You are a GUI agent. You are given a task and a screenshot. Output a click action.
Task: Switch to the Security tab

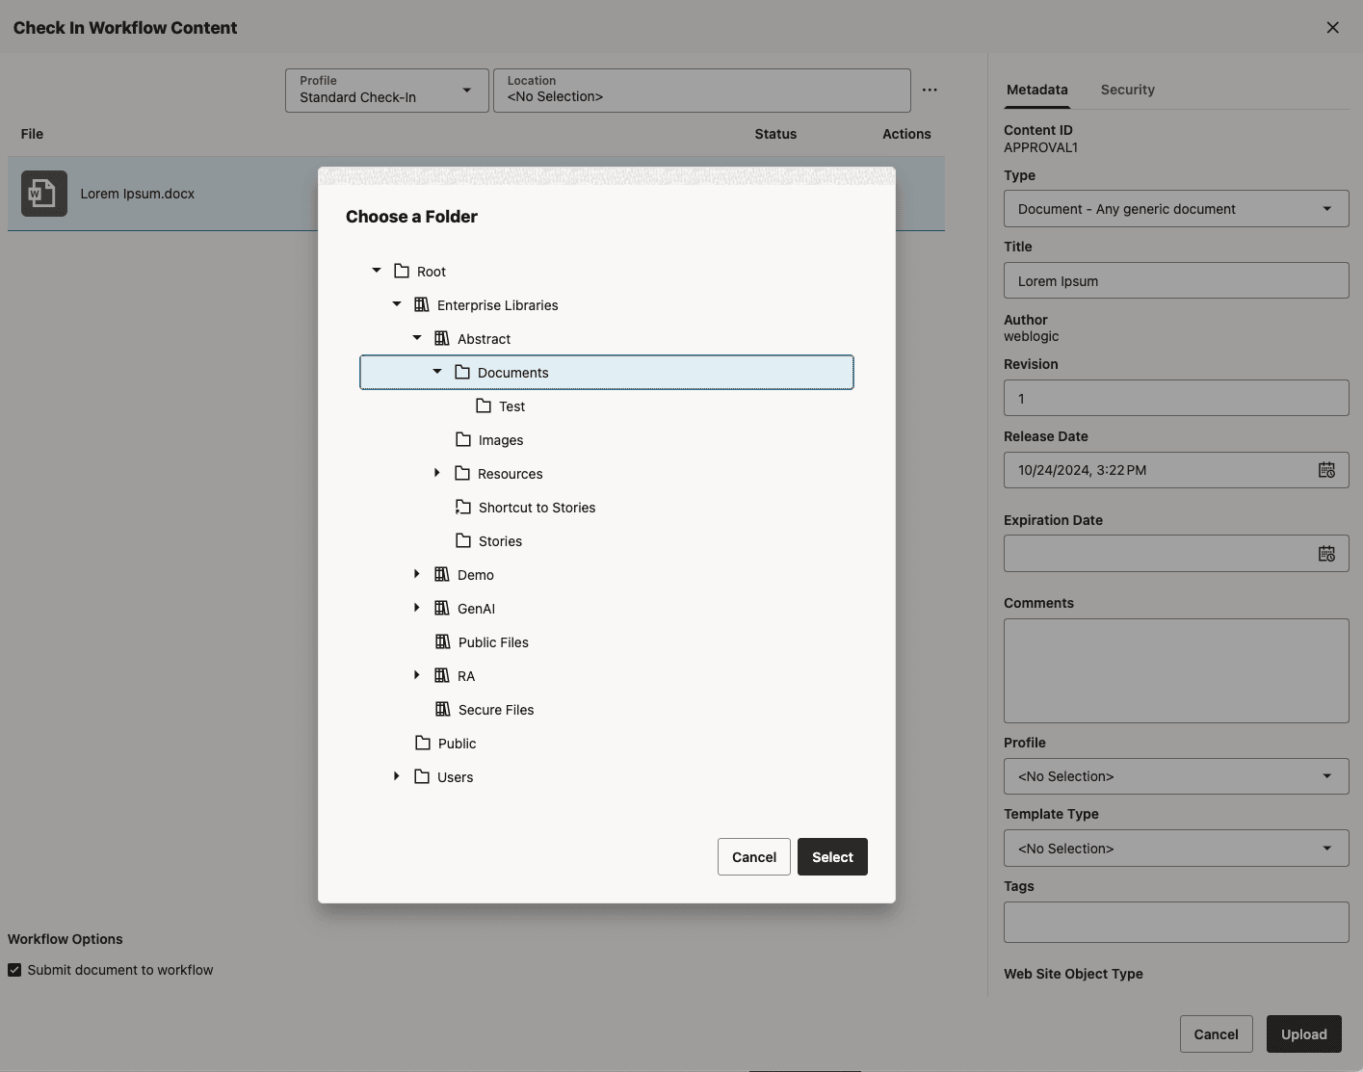pyautogui.click(x=1128, y=90)
